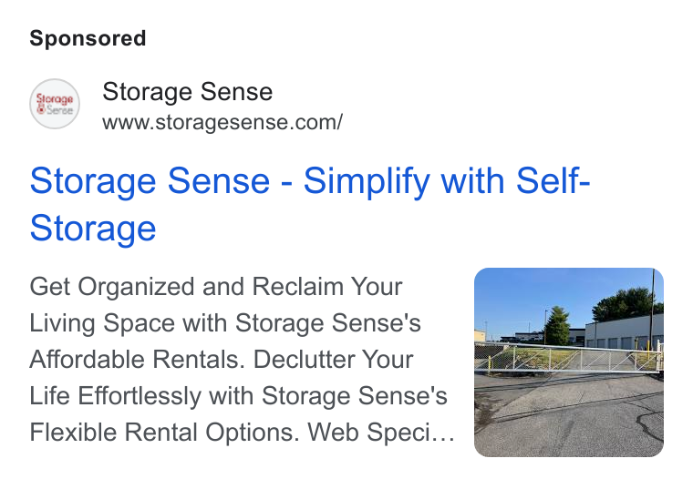Click the word Storage on the headline's second line
The height and width of the screenshot is (479, 693).
coord(93,228)
